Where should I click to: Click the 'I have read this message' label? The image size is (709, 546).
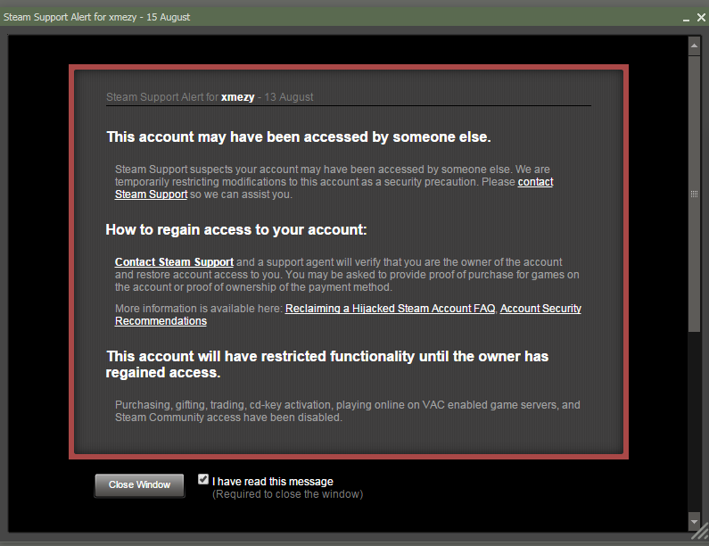pyautogui.click(x=273, y=482)
